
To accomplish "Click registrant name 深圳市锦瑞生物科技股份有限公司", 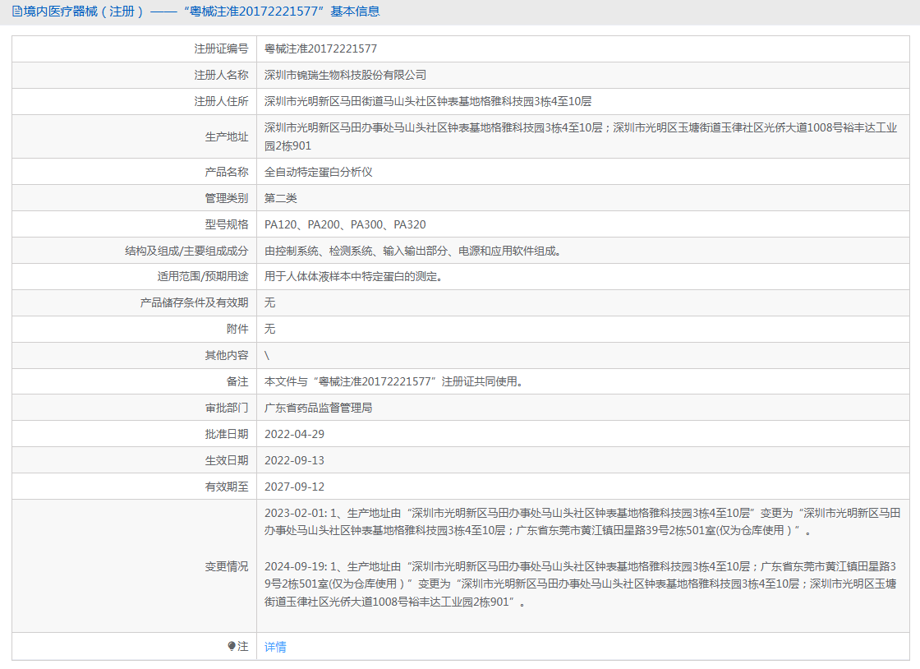I will point(345,75).
